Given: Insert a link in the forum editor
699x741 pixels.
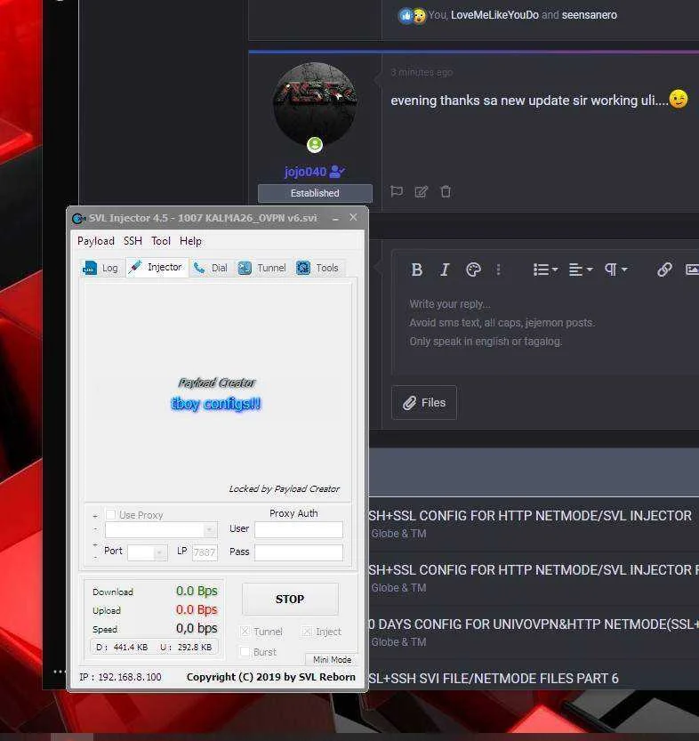Looking at the screenshot, I should point(664,270).
